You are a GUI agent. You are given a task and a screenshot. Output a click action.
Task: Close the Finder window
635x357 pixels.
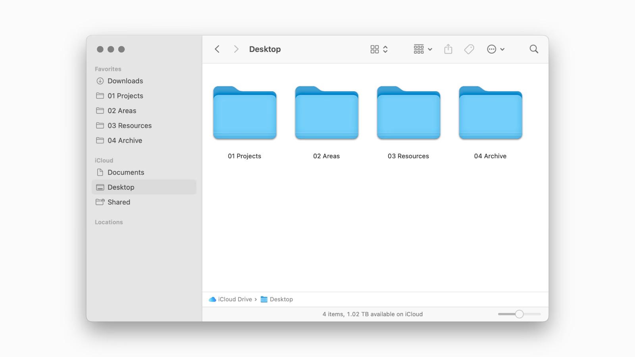click(x=100, y=49)
